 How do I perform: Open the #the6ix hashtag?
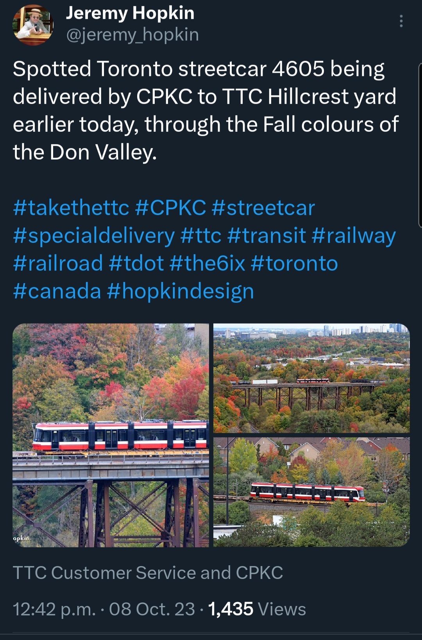click(x=207, y=263)
